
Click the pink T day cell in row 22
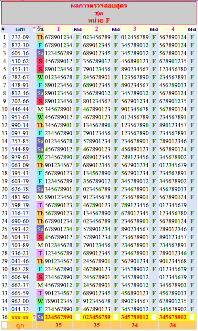point(40,205)
